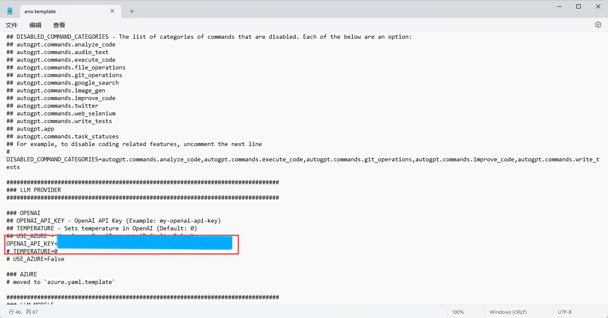The height and width of the screenshot is (318, 608).
Task: Click autogpt.commands.write_tests list line
Action: tap(59, 121)
